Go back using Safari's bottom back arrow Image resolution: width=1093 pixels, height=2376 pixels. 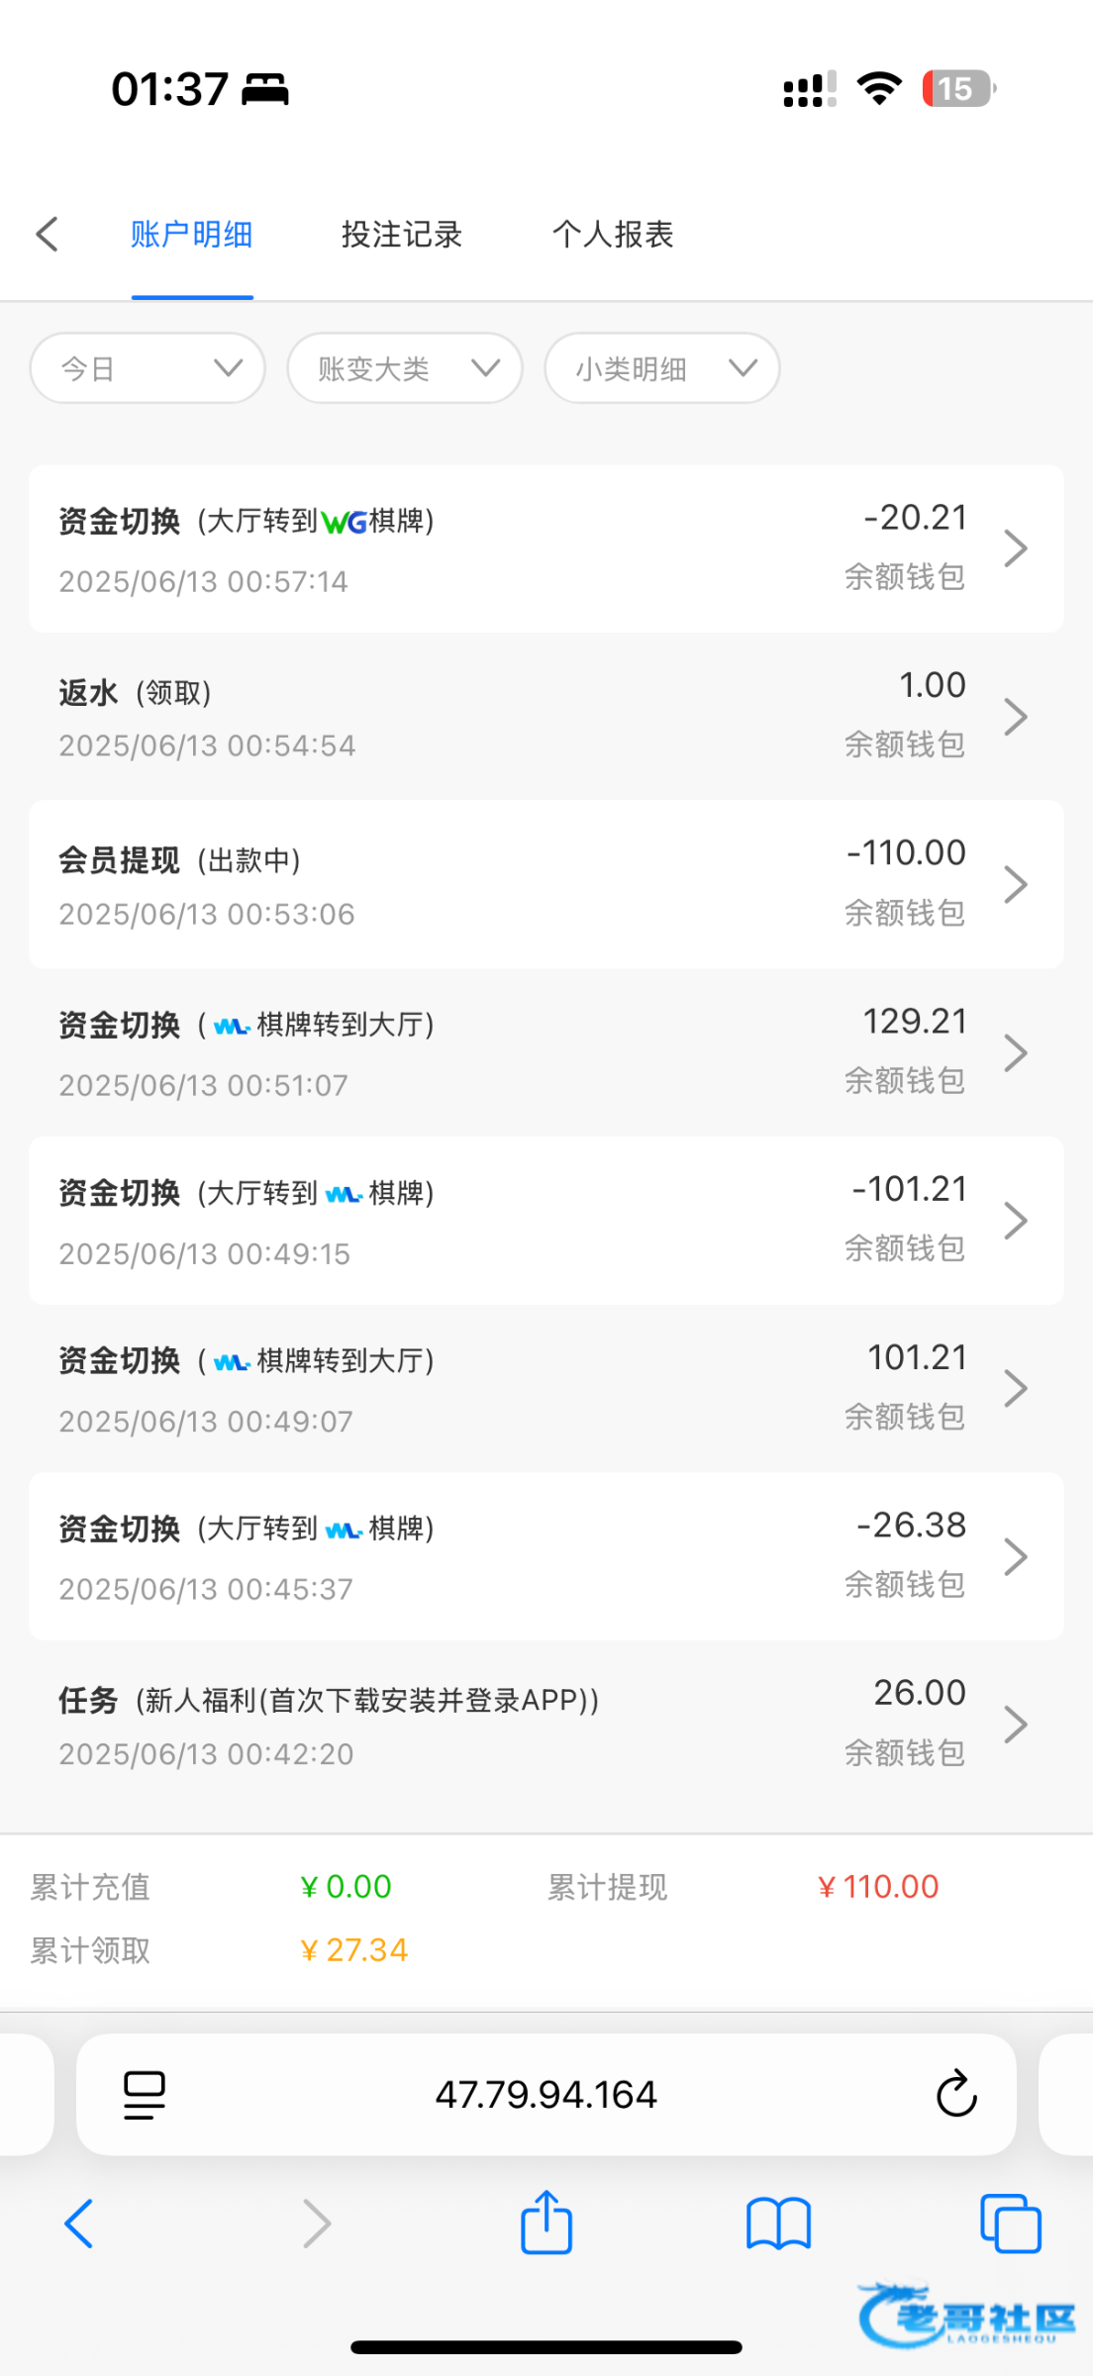tap(79, 2224)
